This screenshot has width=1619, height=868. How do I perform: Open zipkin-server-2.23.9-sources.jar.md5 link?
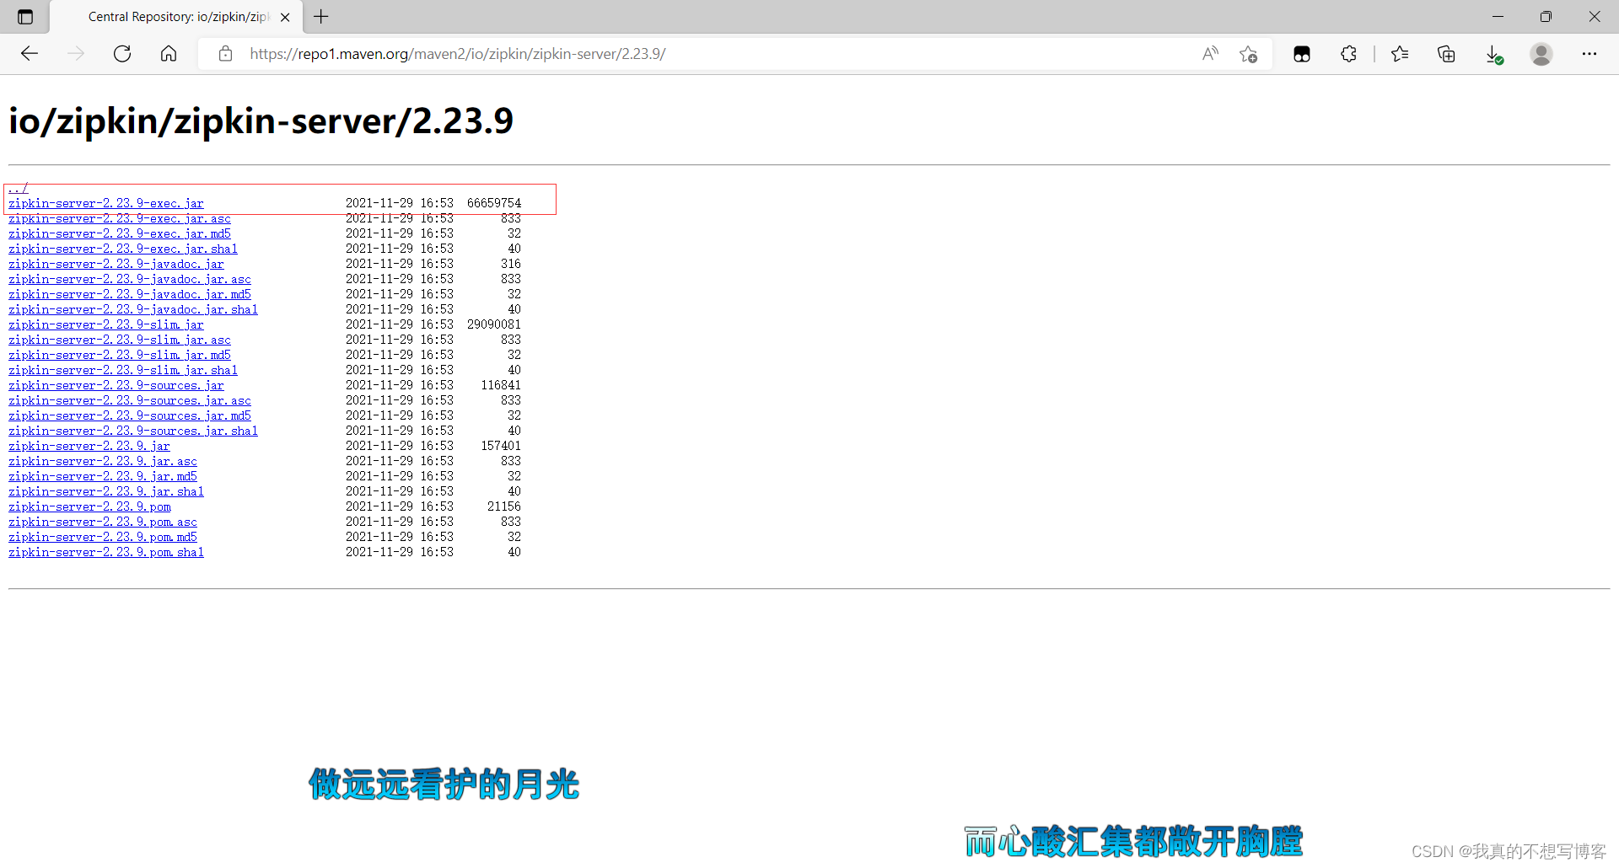point(130,415)
